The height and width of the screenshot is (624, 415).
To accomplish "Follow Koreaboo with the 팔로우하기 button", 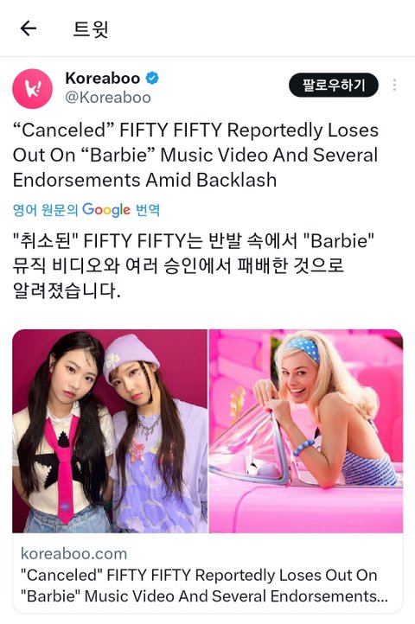I will coord(334,85).
